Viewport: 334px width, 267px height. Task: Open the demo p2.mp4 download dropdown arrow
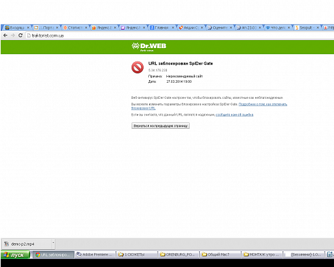(x=53, y=243)
